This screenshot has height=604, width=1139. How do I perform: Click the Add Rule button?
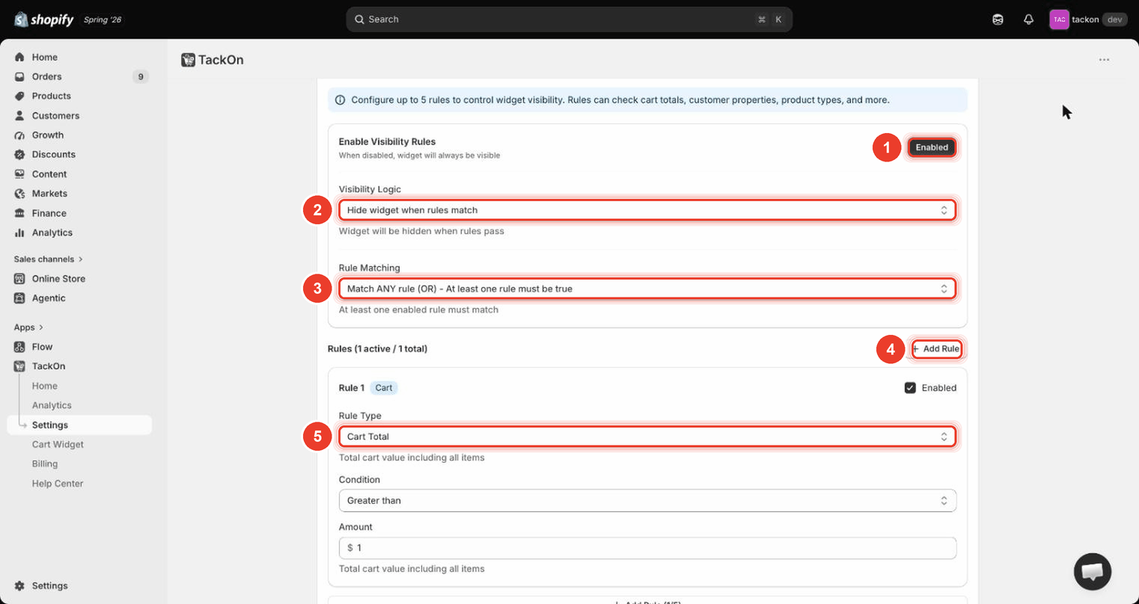[x=936, y=349]
